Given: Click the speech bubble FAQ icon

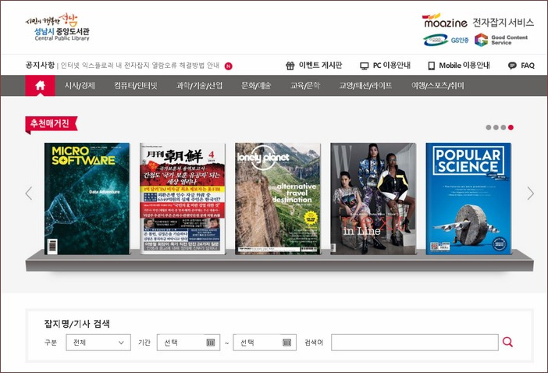Looking at the screenshot, I should point(512,66).
